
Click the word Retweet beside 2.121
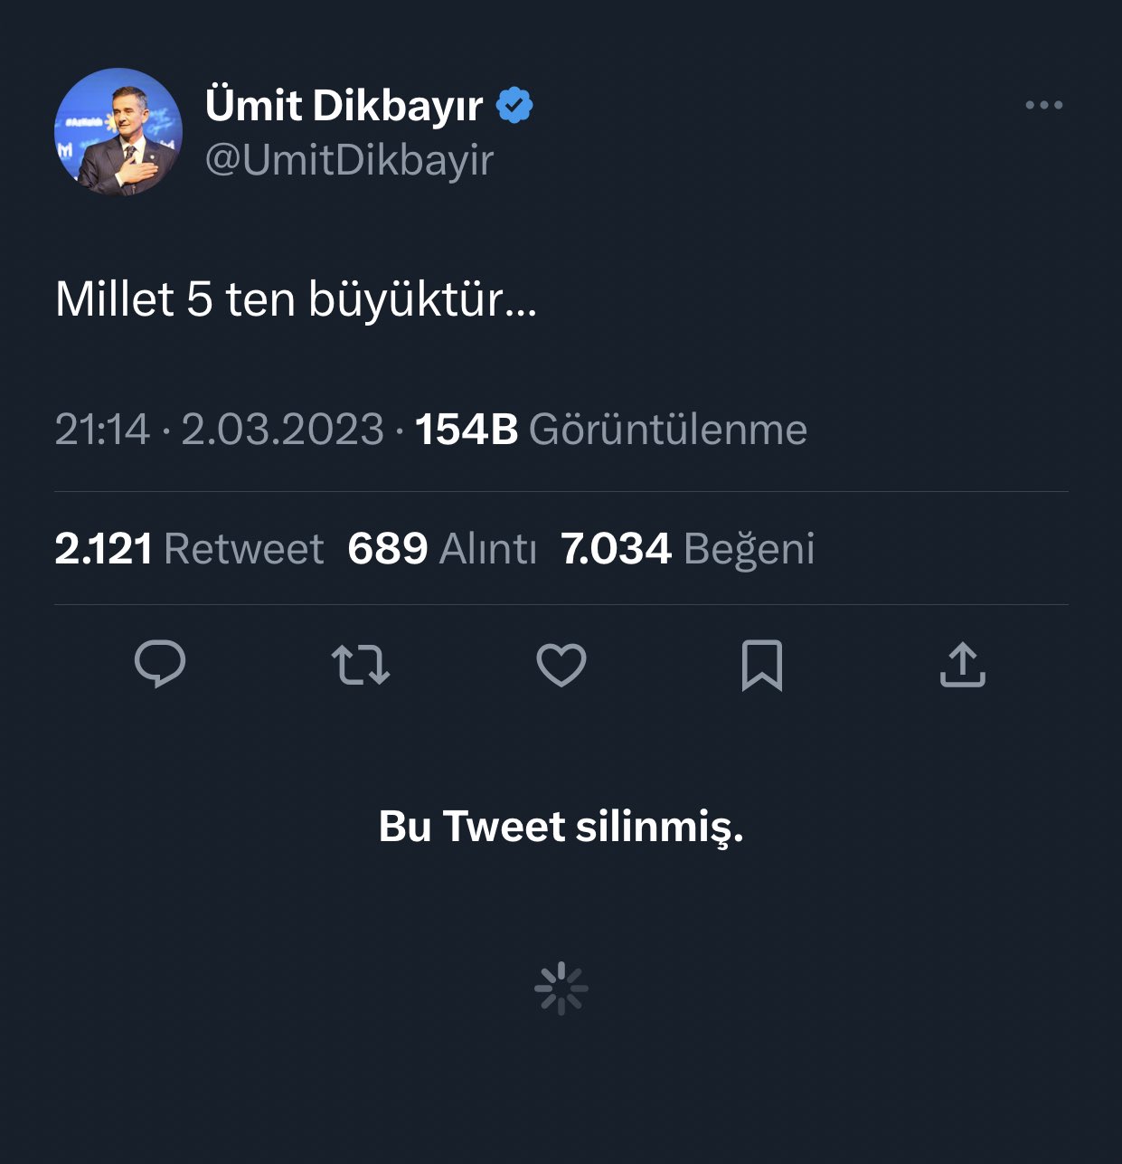244,549
